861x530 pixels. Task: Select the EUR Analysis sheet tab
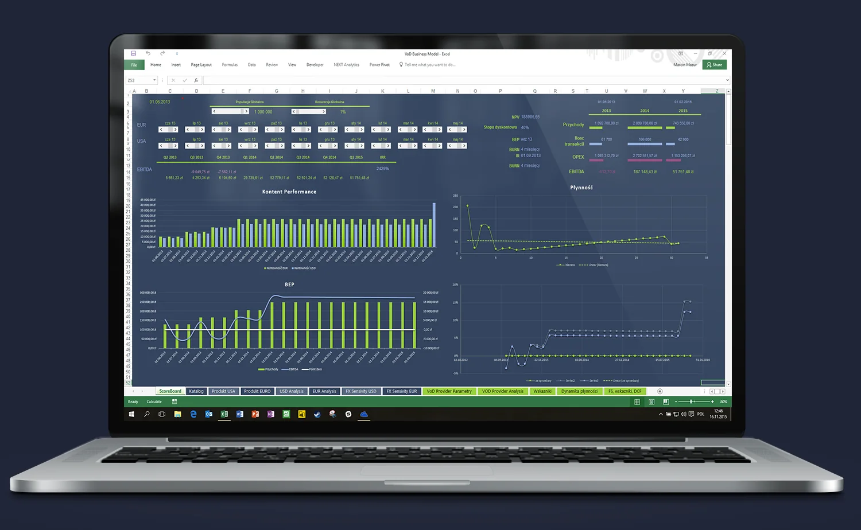(324, 391)
